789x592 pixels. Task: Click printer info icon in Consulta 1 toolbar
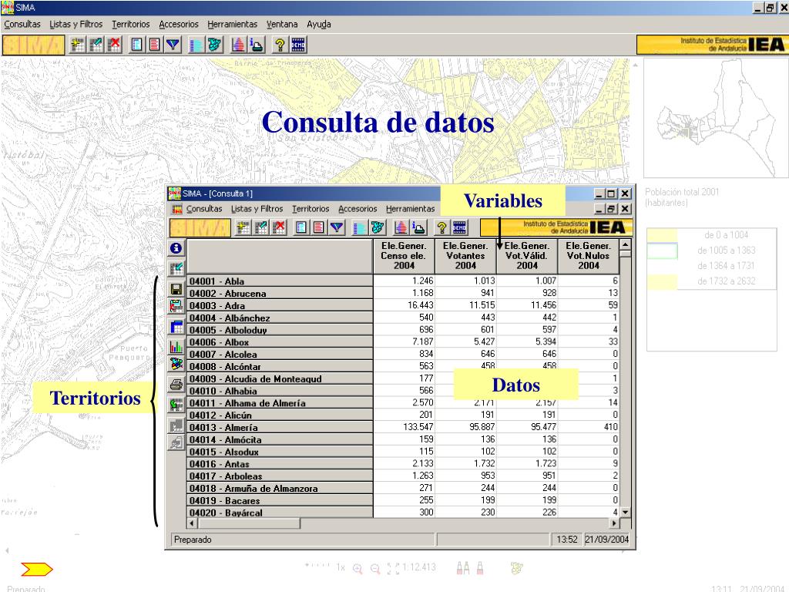click(418, 228)
